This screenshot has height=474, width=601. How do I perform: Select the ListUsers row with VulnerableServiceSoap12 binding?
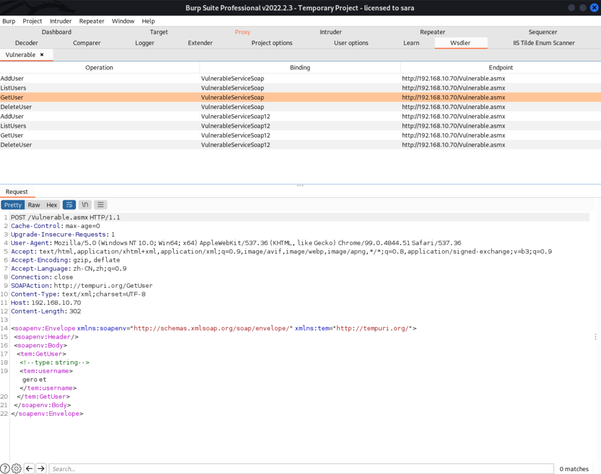300,126
